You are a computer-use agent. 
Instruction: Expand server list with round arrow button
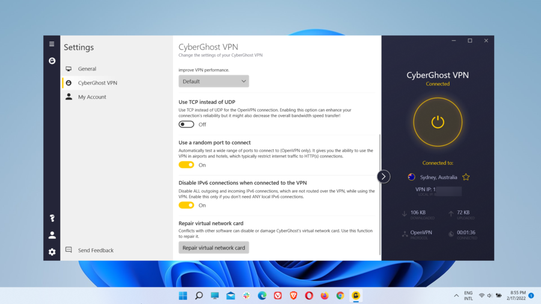pos(384,177)
